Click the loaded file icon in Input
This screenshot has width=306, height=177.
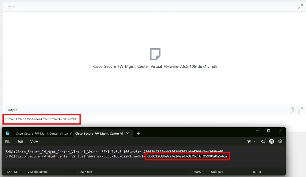(x=155, y=54)
